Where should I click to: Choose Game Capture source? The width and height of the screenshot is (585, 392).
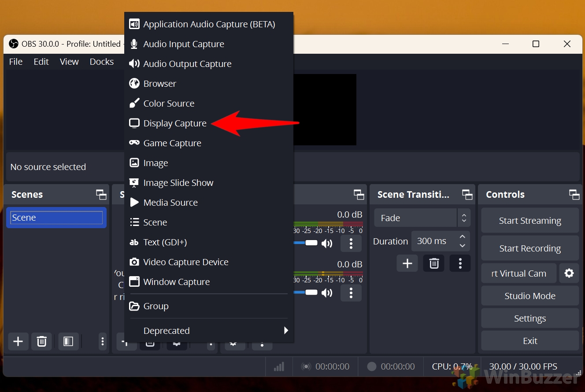[x=209, y=143]
